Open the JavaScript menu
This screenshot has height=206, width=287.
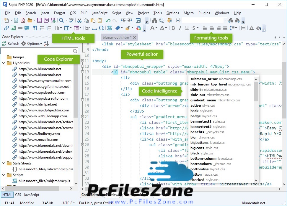point(100,13)
